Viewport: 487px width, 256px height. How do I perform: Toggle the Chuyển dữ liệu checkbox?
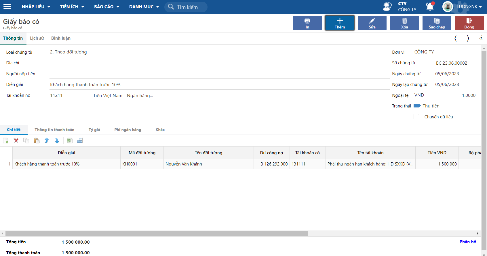(x=416, y=117)
